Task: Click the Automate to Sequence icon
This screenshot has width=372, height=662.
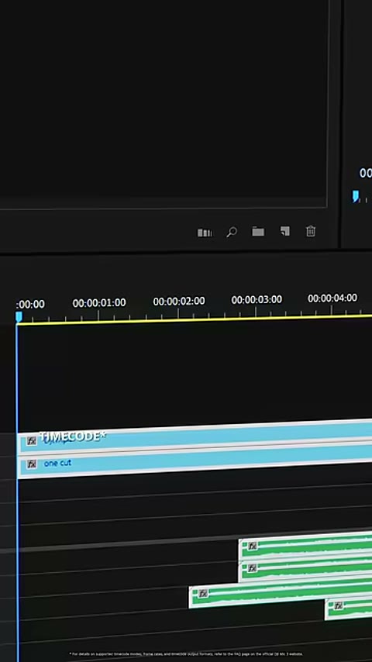Action: 205,233
